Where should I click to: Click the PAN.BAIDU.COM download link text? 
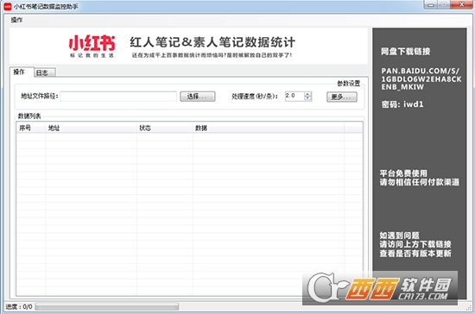421,79
